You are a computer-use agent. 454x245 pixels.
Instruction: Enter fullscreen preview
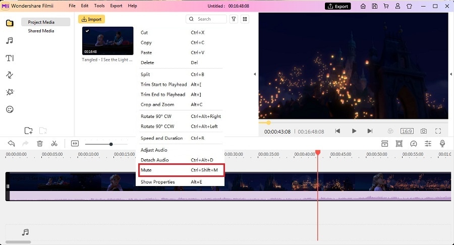tap(438, 131)
